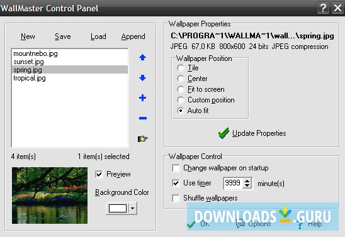
Task: Select the Auto fit radio button
Action: [181, 111]
